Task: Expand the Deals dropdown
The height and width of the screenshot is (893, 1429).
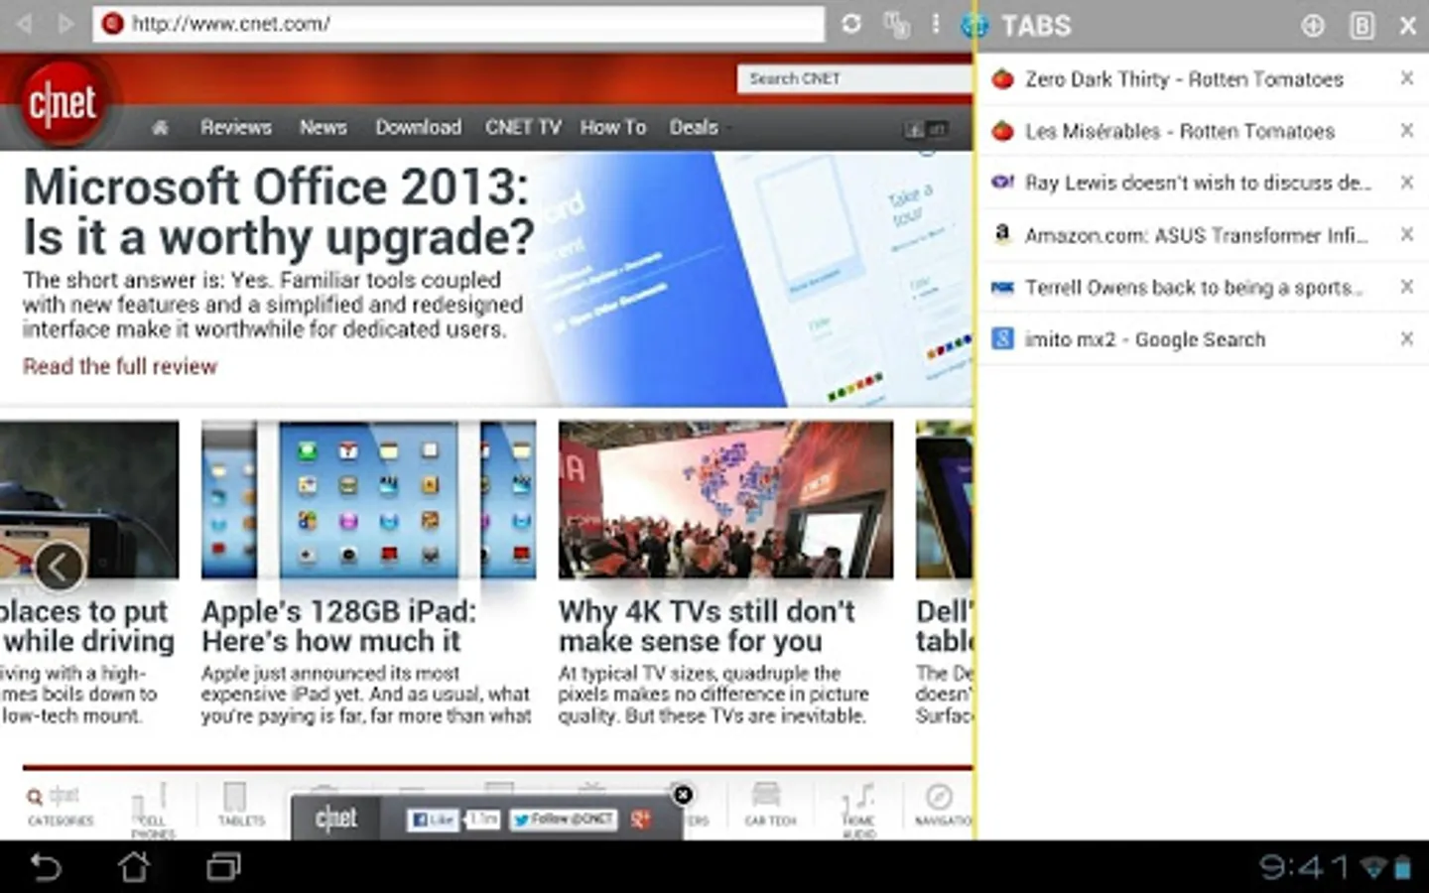Action: tap(700, 127)
